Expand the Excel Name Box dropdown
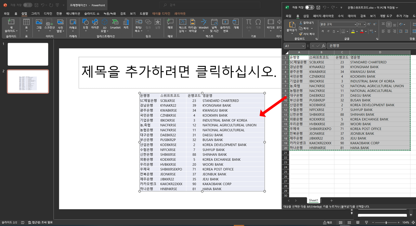The height and width of the screenshot is (226, 416). (x=304, y=46)
